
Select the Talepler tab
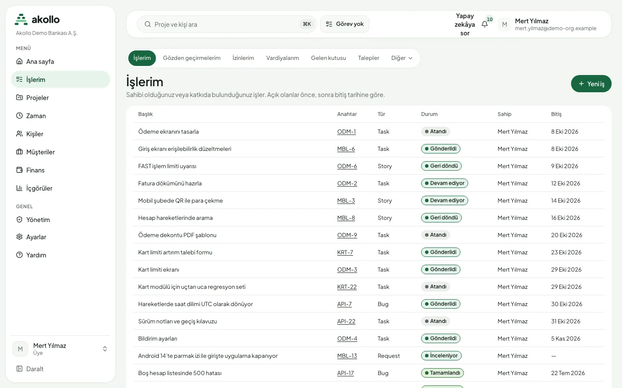(x=368, y=58)
